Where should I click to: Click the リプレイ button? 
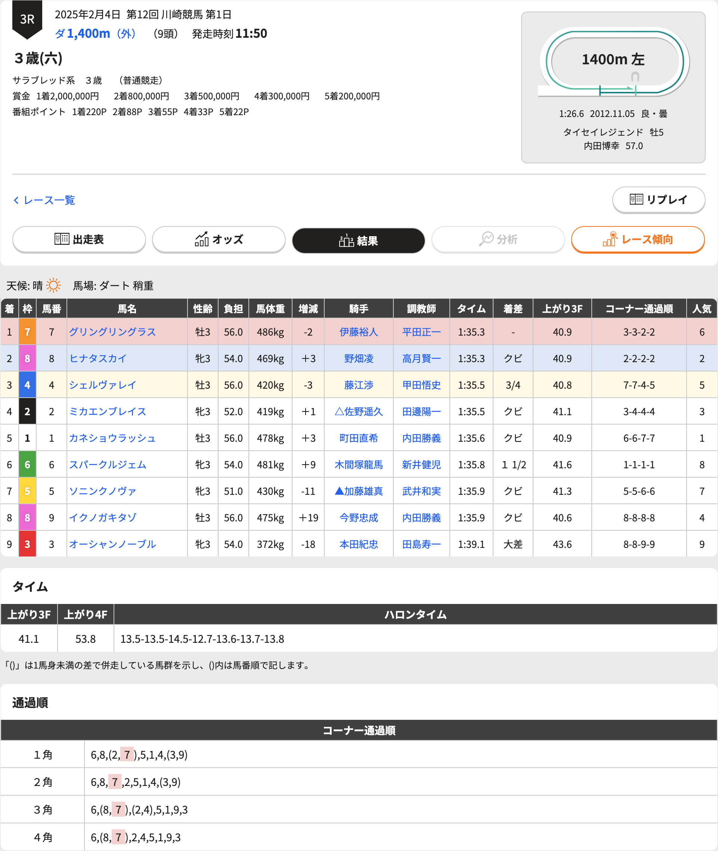[659, 200]
